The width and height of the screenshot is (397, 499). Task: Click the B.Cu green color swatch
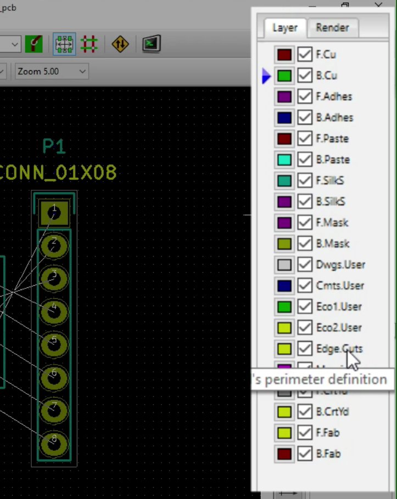(284, 76)
